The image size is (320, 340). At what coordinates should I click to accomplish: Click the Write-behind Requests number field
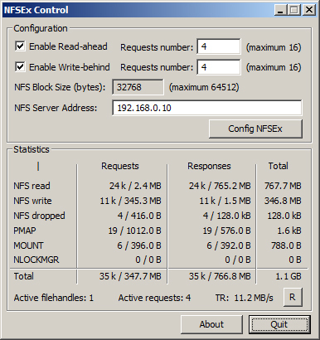(219, 67)
